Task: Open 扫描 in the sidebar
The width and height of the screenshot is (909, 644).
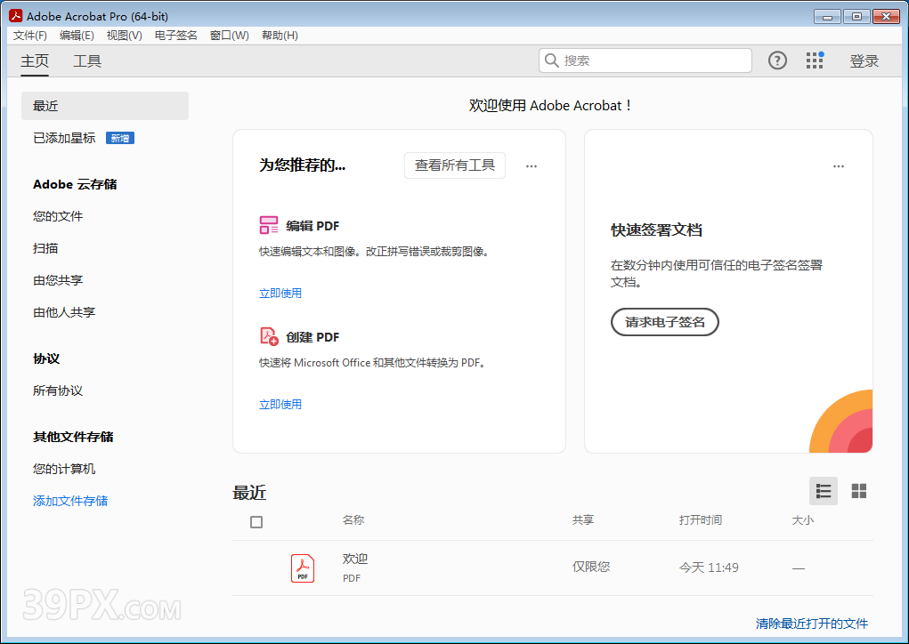Action: (45, 248)
